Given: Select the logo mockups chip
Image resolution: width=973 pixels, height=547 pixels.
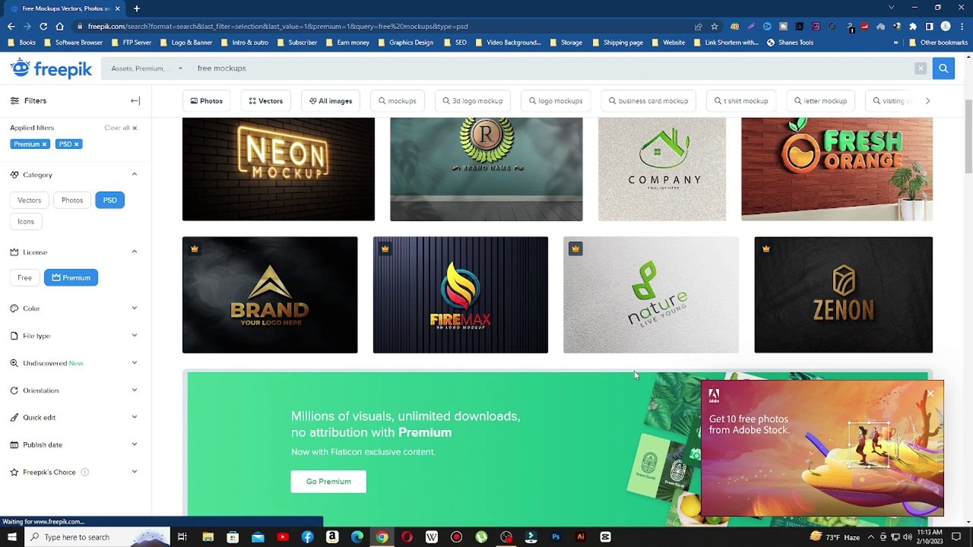Looking at the screenshot, I should tap(555, 101).
